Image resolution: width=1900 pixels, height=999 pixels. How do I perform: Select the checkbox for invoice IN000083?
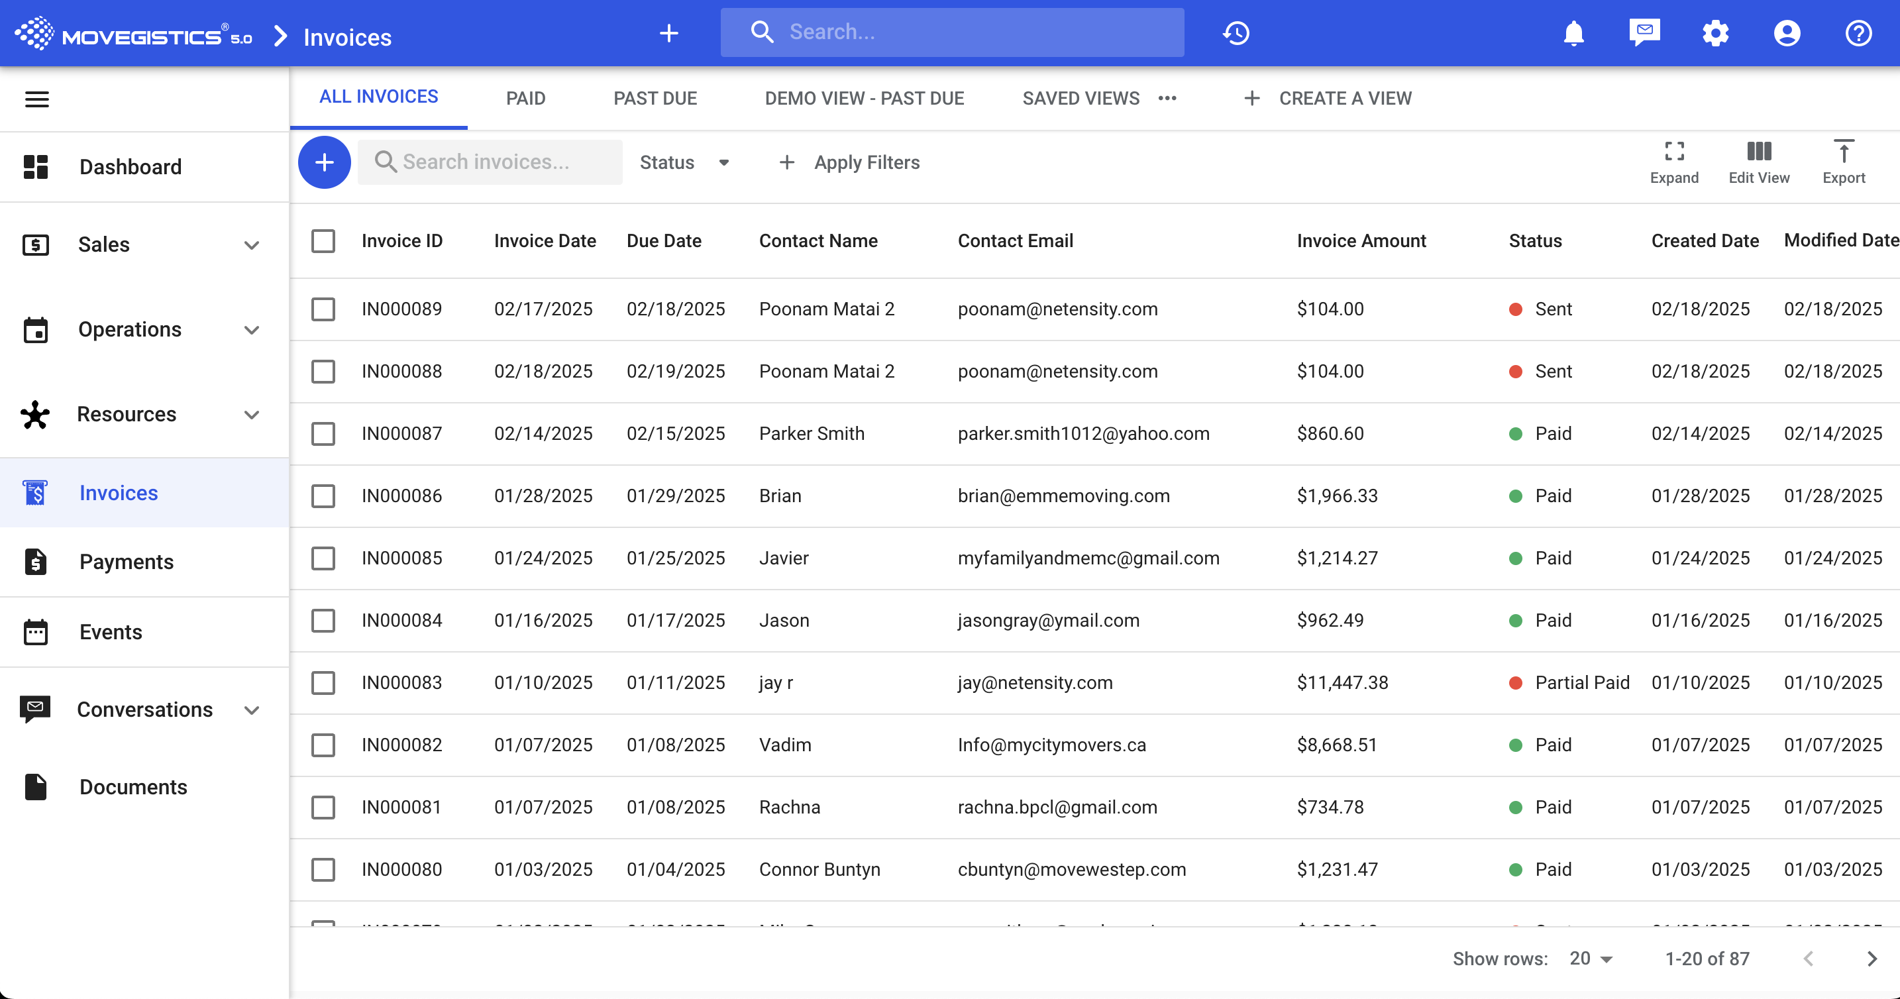point(323,683)
